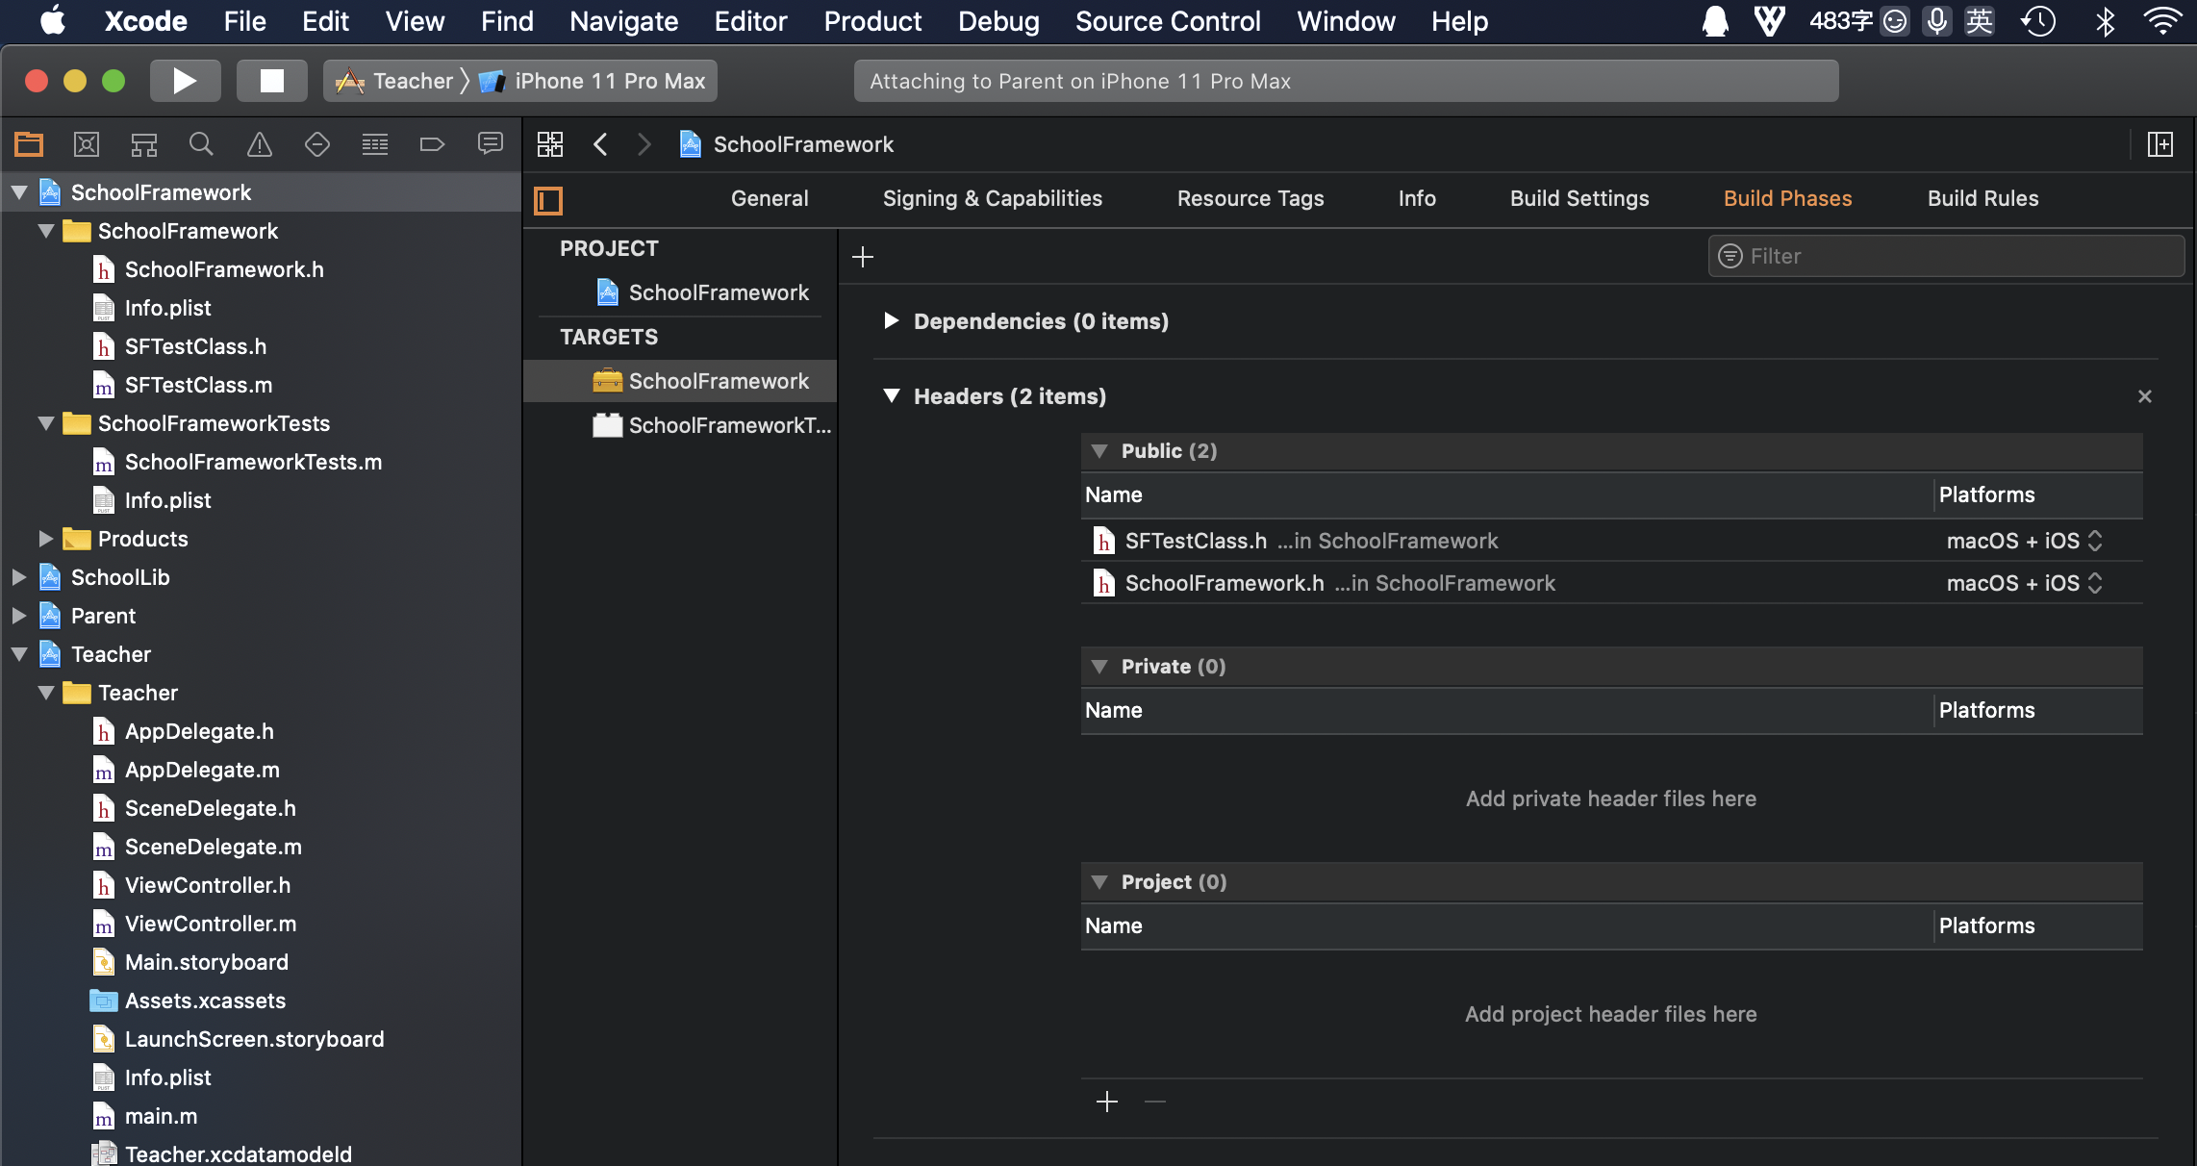Viewport: 2197px width, 1166px height.
Task: Add an editor pane on right
Action: pyautogui.click(x=2160, y=144)
